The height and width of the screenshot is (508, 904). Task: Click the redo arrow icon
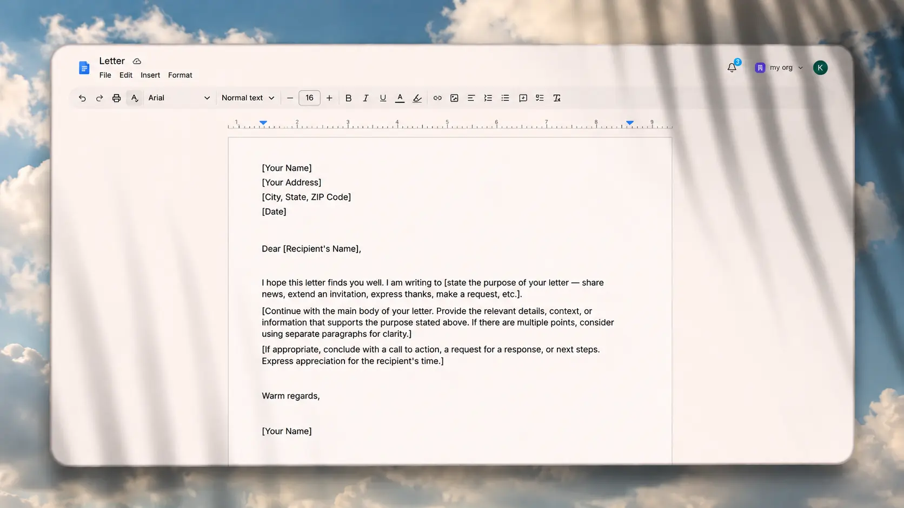[99, 98]
